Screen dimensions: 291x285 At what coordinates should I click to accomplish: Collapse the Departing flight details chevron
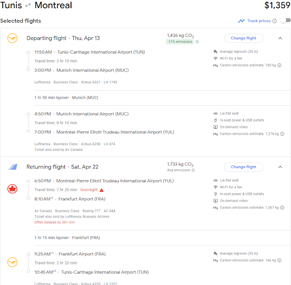pos(280,38)
